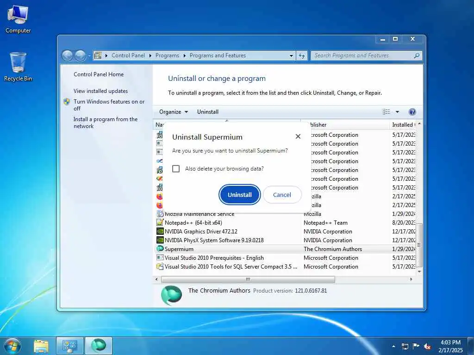Screen dimensions: 474x355
Task: Confirm with the blue Uninstall button
Action: pos(239,195)
